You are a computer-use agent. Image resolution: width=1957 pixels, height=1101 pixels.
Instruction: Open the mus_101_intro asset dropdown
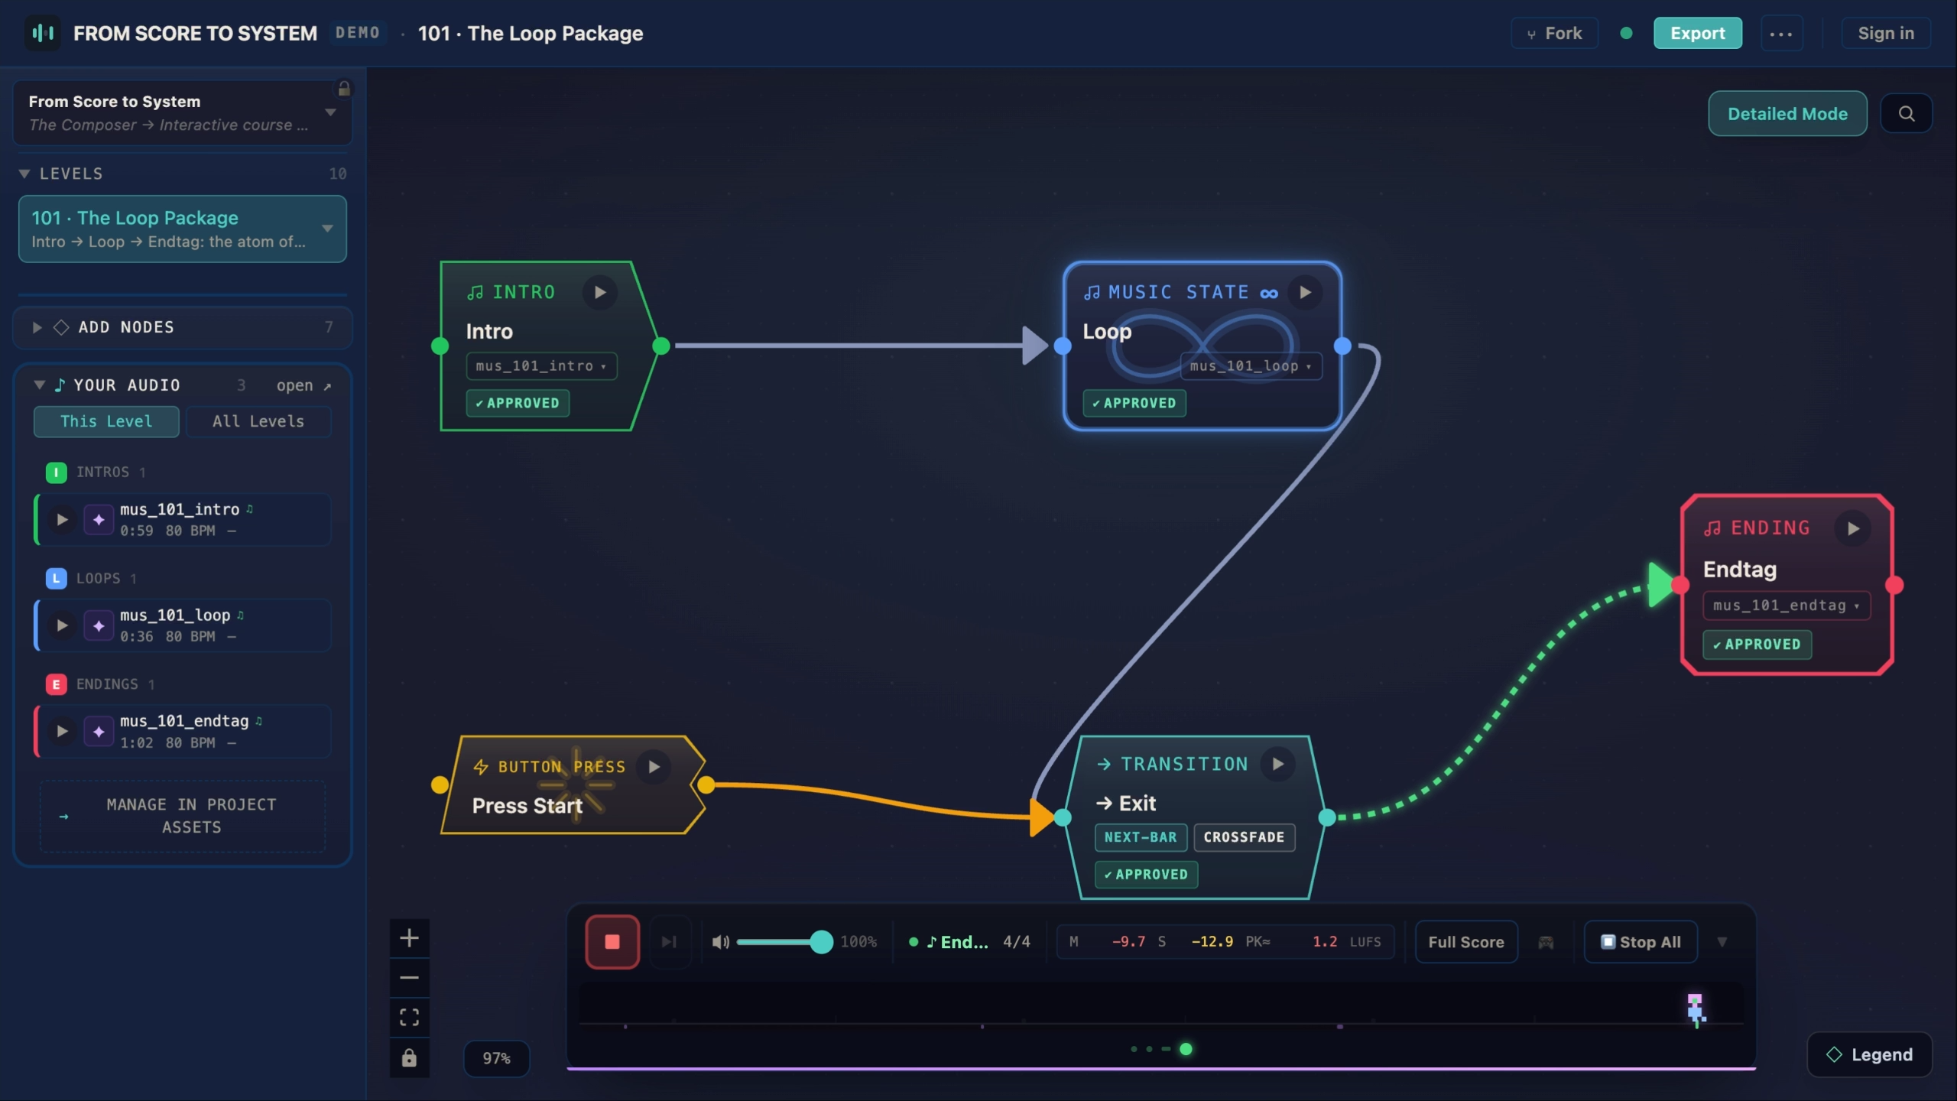(542, 366)
